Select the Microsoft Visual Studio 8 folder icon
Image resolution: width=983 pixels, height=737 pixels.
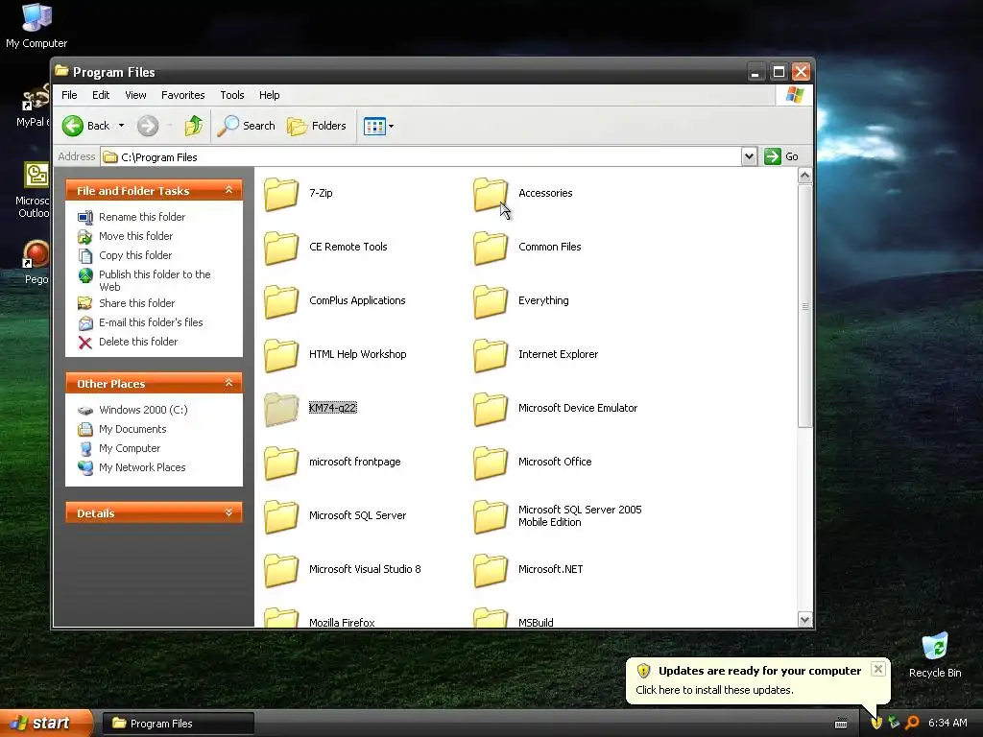coord(281,570)
